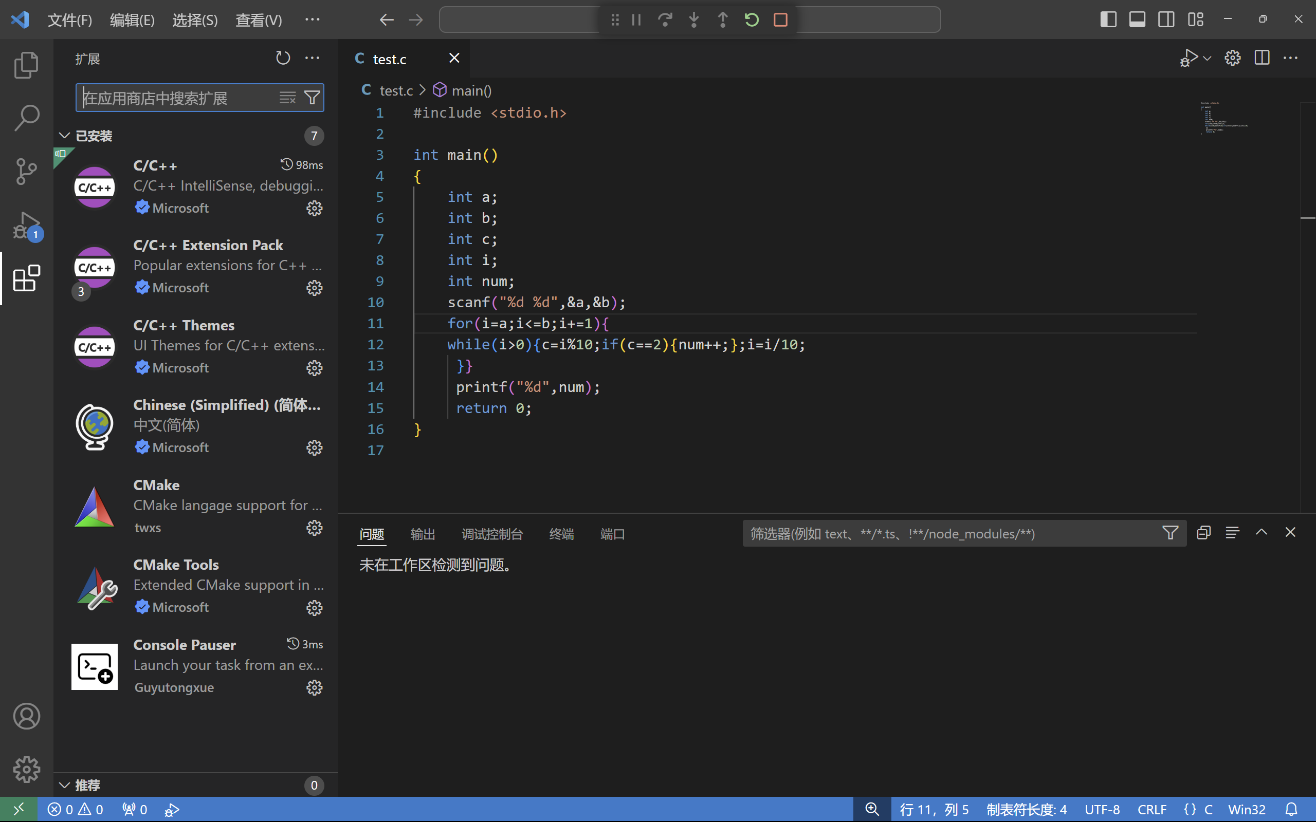
Task: Click the CRLF line ending indicator
Action: point(1151,810)
